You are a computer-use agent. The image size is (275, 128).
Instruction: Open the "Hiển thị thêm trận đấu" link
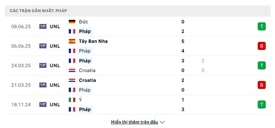coord(134,122)
